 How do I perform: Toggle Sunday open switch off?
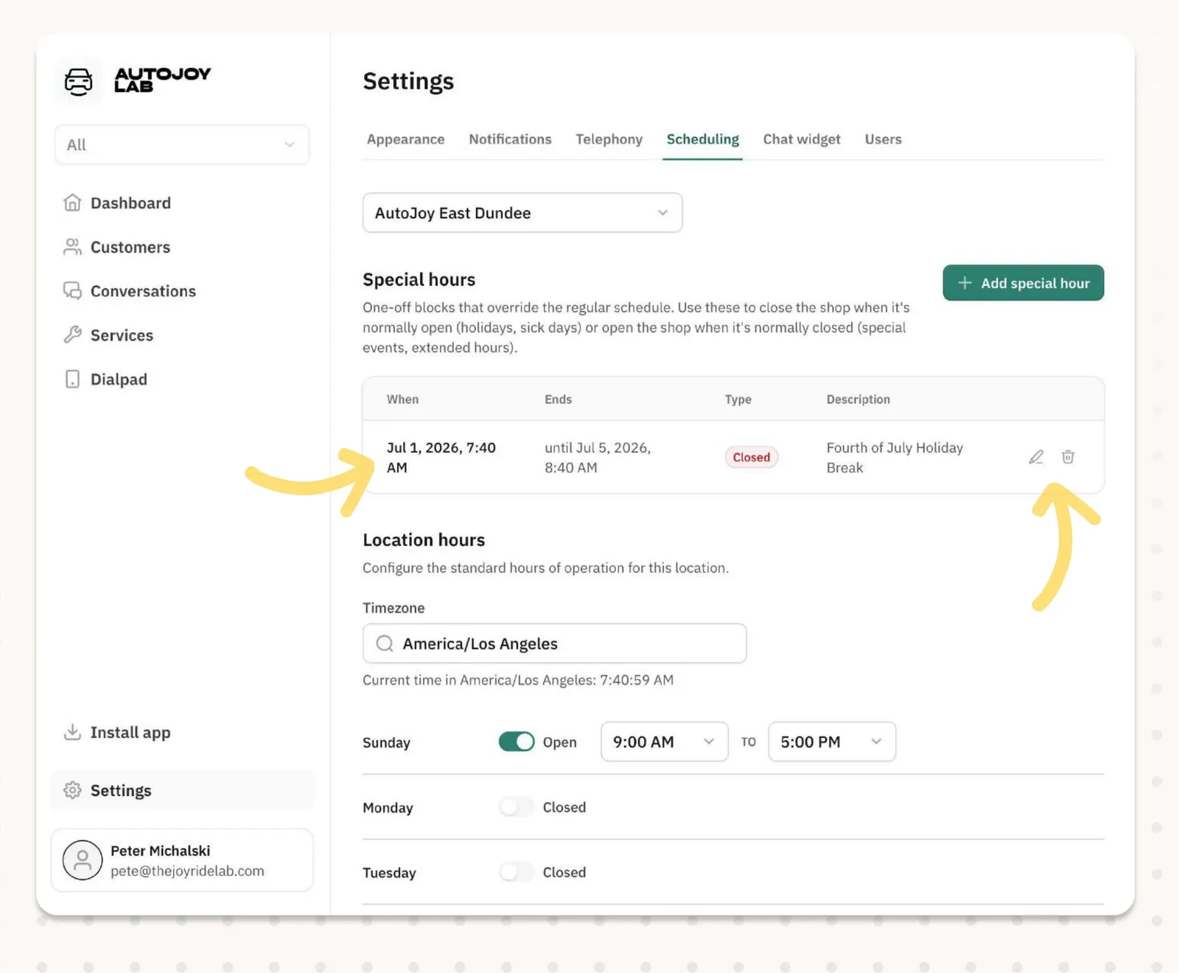[517, 742]
